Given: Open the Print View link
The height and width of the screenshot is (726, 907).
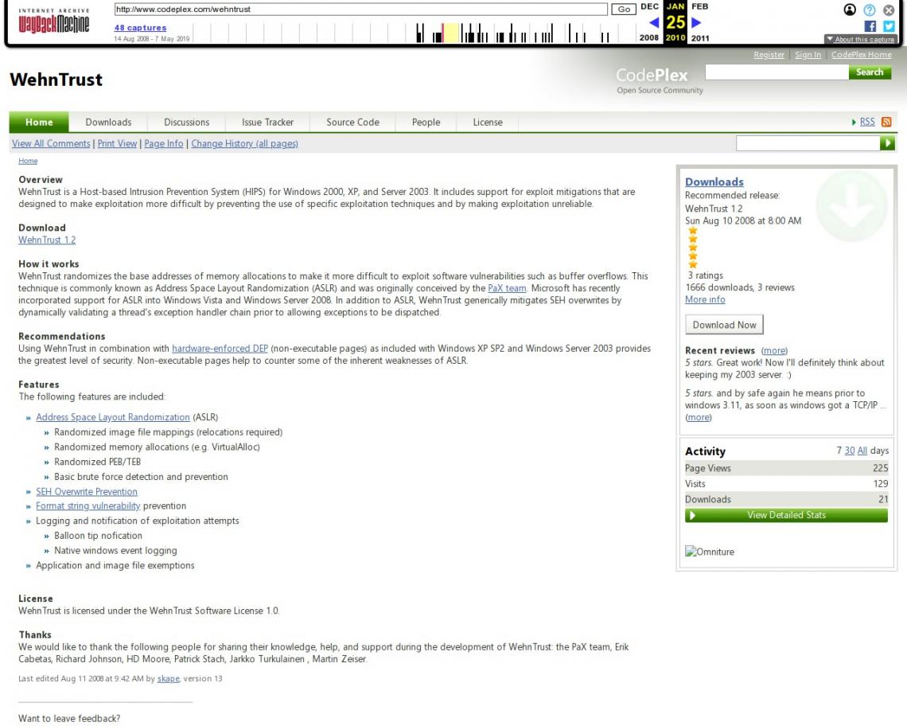Looking at the screenshot, I should [117, 143].
